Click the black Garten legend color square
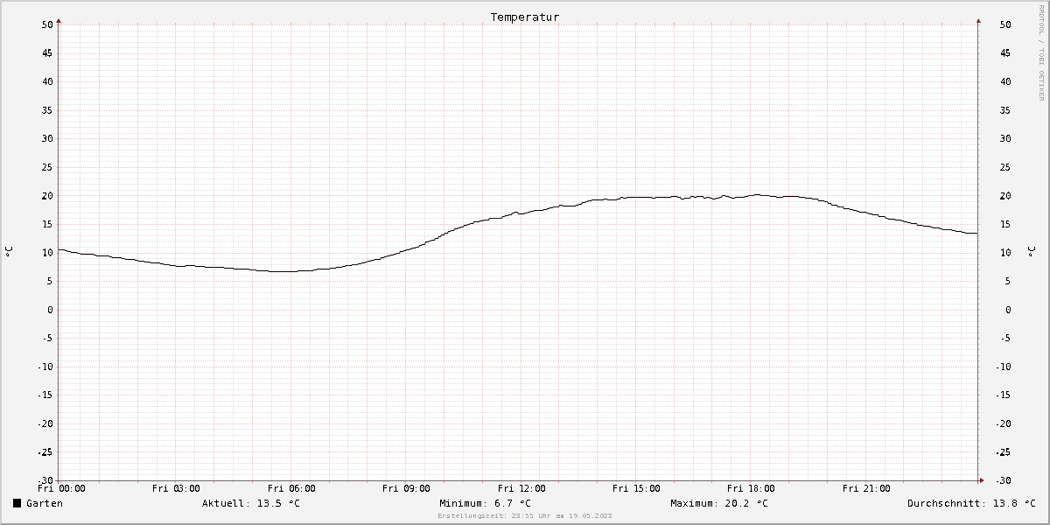 click(x=17, y=503)
